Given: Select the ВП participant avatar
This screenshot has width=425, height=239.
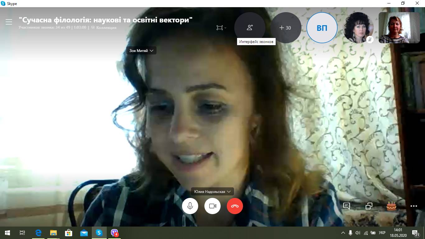Looking at the screenshot, I should [322, 28].
